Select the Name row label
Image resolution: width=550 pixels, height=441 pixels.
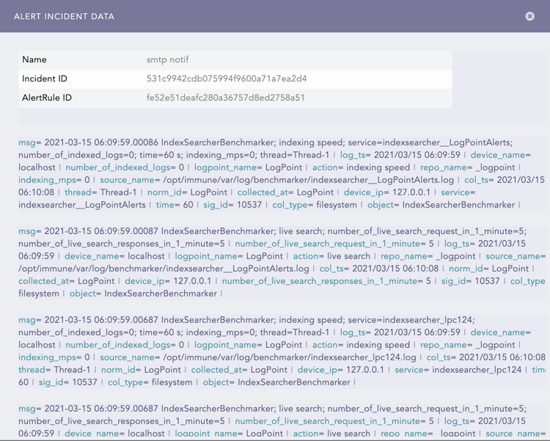[34, 60]
